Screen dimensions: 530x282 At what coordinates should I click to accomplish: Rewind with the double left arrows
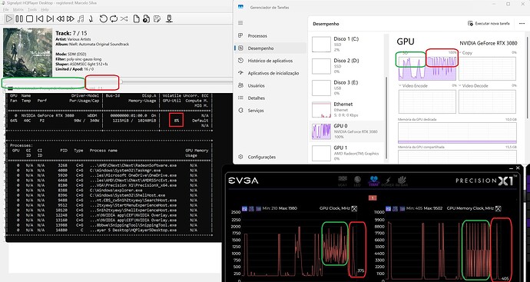click(x=60, y=19)
